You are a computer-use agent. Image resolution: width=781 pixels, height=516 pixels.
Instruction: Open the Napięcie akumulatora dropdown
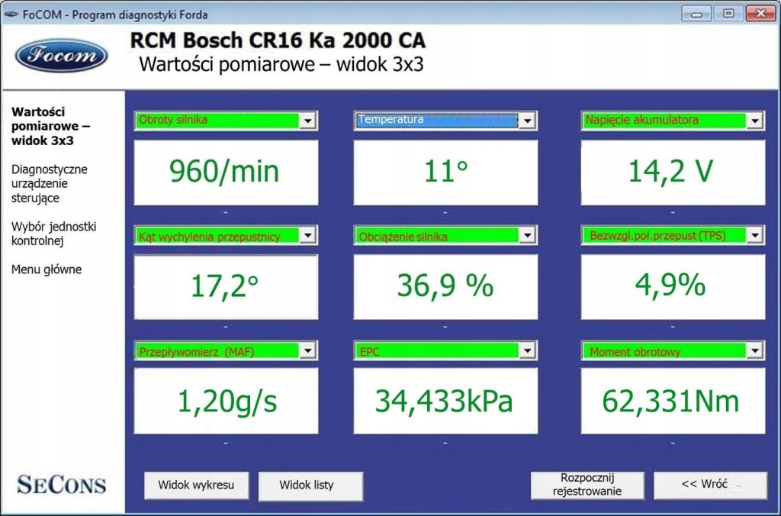coord(673,120)
